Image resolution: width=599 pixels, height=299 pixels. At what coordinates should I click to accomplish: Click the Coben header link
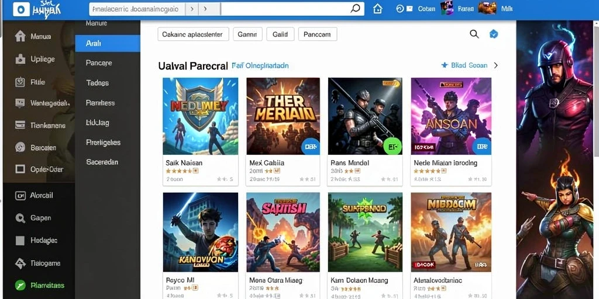click(x=426, y=8)
